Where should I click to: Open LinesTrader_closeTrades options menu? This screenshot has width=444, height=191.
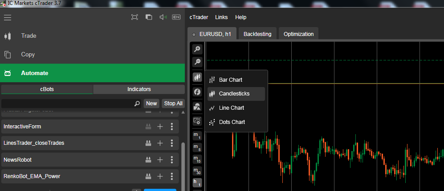171,143
